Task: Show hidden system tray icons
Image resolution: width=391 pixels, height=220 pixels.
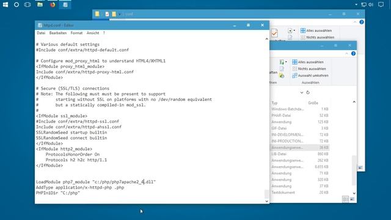Action: click(356, 4)
